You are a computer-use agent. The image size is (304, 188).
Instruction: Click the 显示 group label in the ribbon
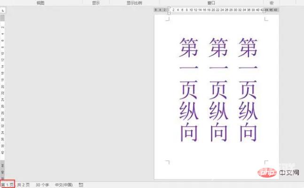96,2
